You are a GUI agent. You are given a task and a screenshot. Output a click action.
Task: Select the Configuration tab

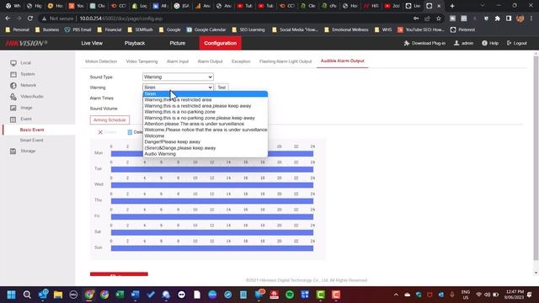(221, 43)
